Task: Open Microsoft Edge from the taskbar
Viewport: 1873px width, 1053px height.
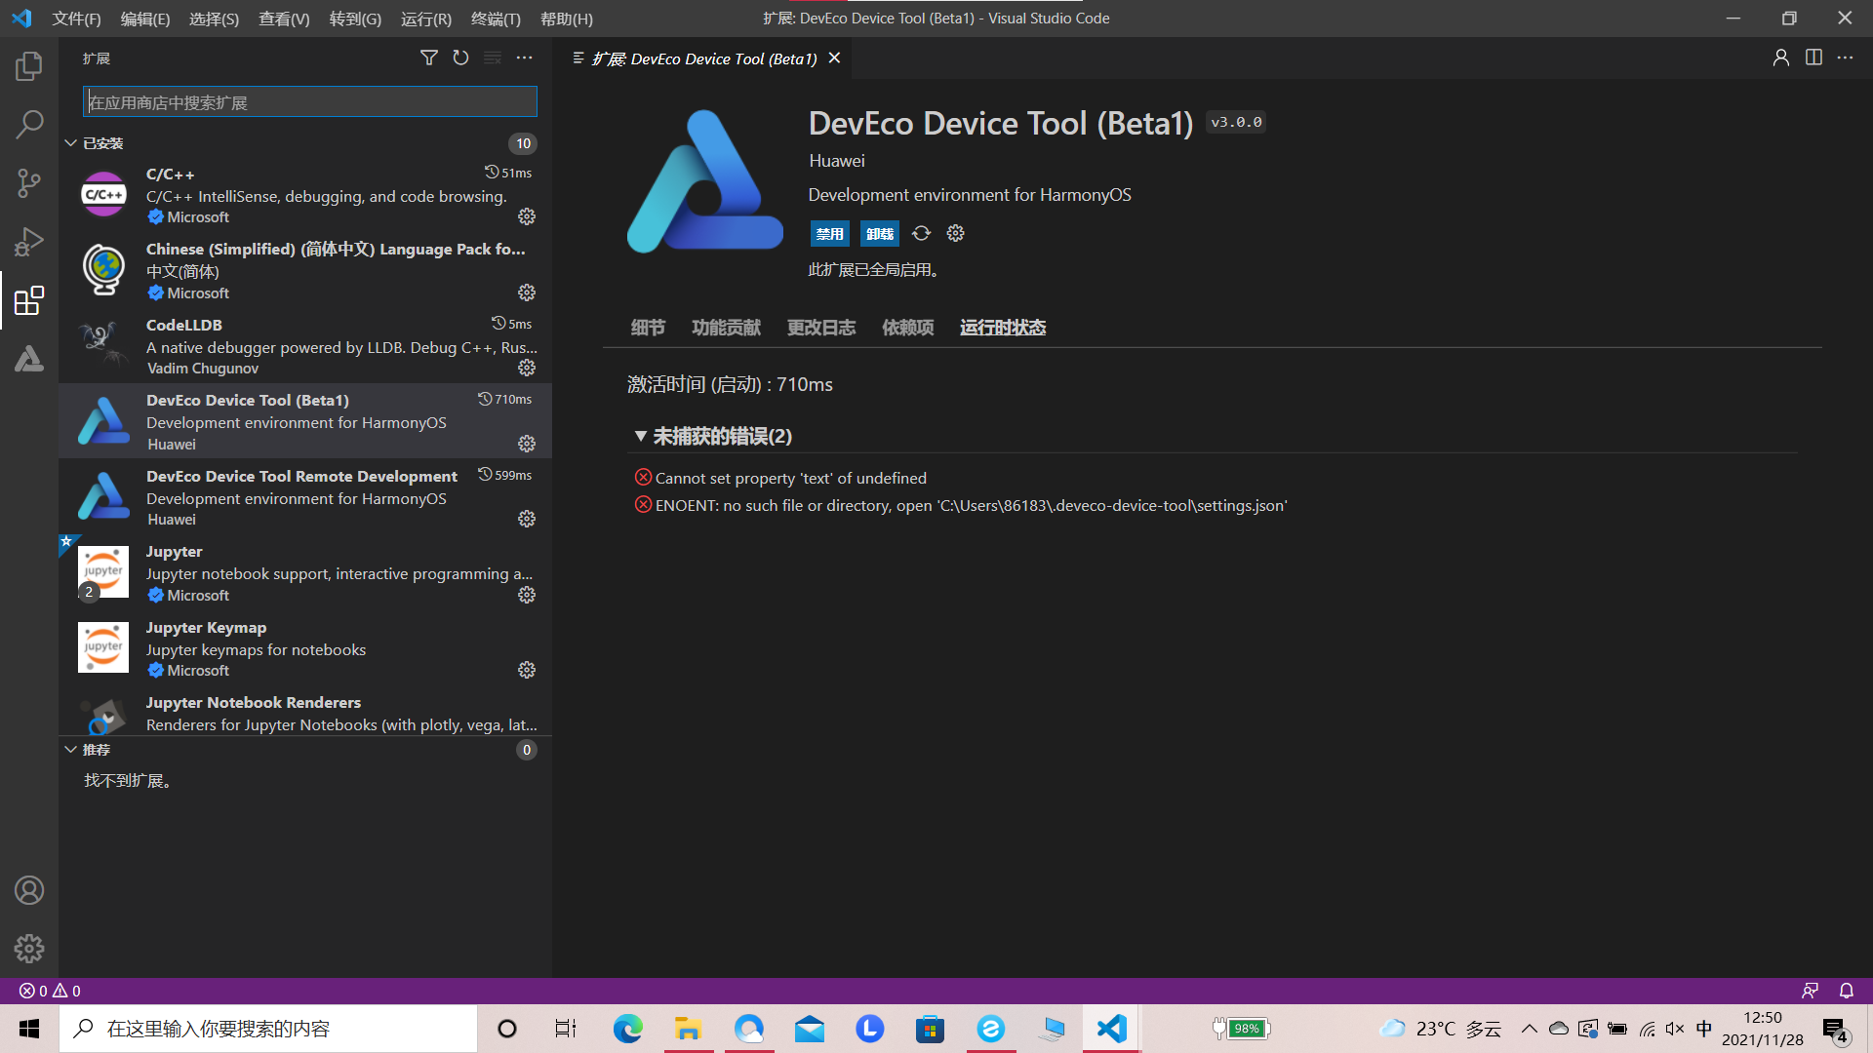Action: pyautogui.click(x=627, y=1029)
